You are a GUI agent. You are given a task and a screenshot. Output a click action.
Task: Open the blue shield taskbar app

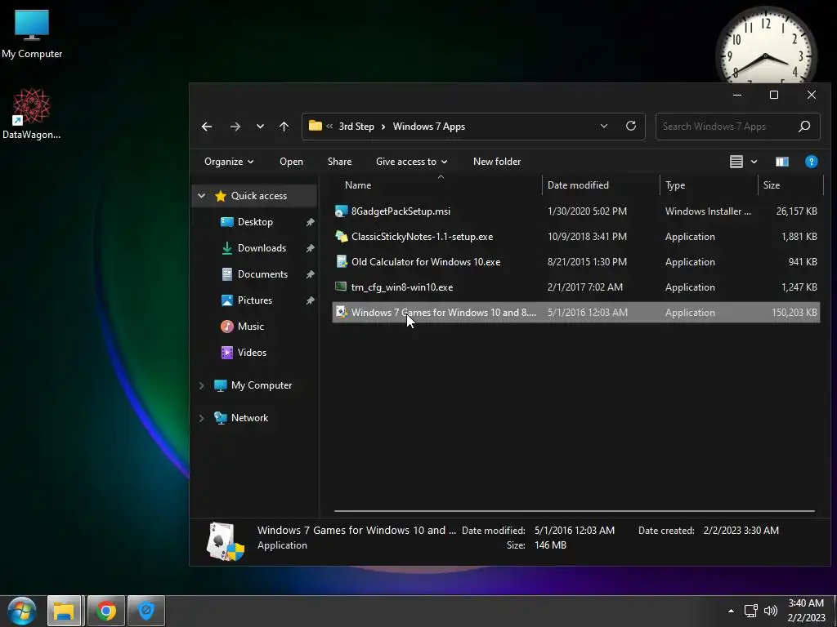146,611
